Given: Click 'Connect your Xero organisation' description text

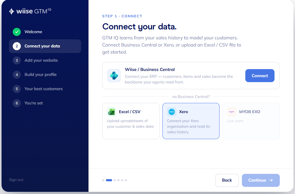Looking at the screenshot, I should (188, 126).
